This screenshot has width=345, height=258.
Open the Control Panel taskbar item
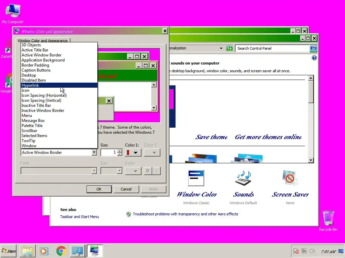(x=78, y=251)
